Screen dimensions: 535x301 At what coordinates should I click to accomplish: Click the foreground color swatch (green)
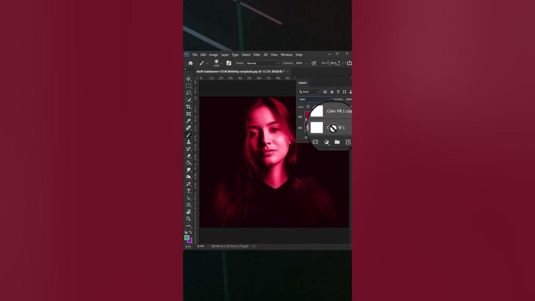click(187, 237)
